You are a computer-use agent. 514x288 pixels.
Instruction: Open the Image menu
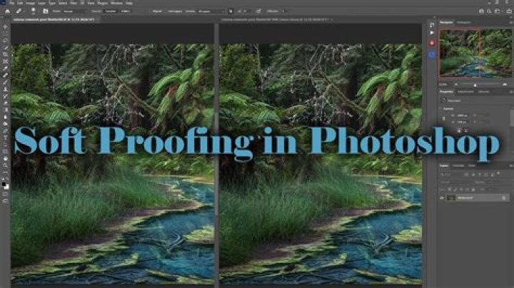[x=30, y=3]
